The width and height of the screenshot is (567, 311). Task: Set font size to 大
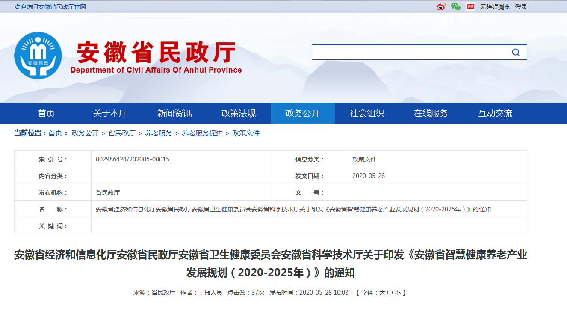pos(382,293)
